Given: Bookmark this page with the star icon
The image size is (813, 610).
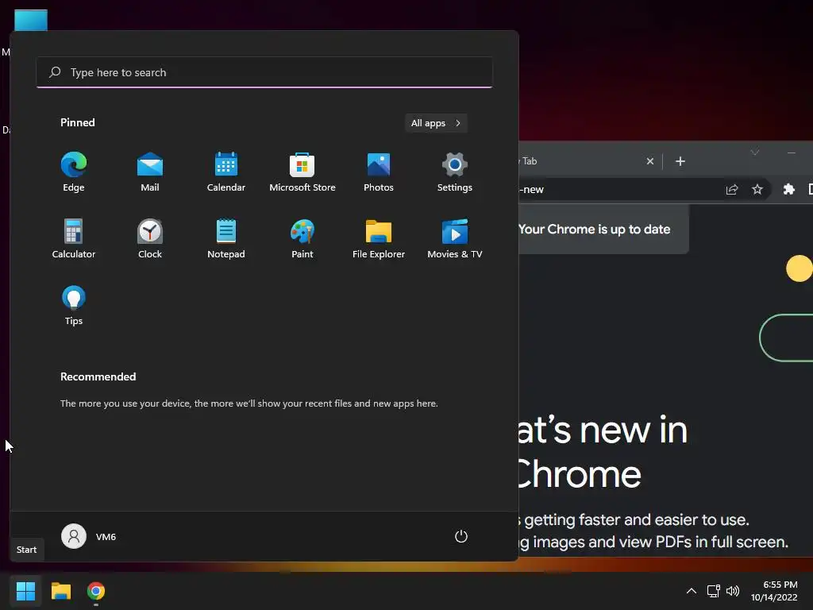Looking at the screenshot, I should (757, 189).
